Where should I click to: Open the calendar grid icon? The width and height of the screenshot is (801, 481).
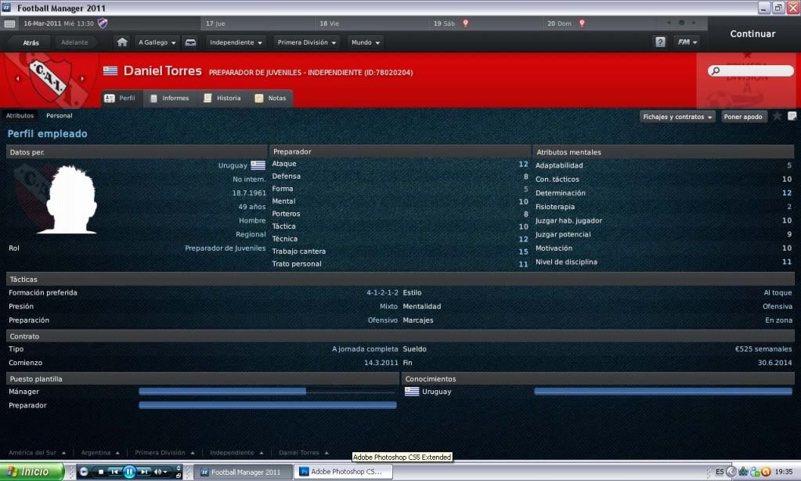pos(9,24)
